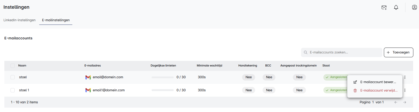
Task: Toggle the select-all checkbox in header
Action: tap(13, 66)
